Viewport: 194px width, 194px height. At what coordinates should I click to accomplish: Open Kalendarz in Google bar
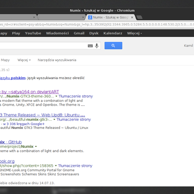113,33
